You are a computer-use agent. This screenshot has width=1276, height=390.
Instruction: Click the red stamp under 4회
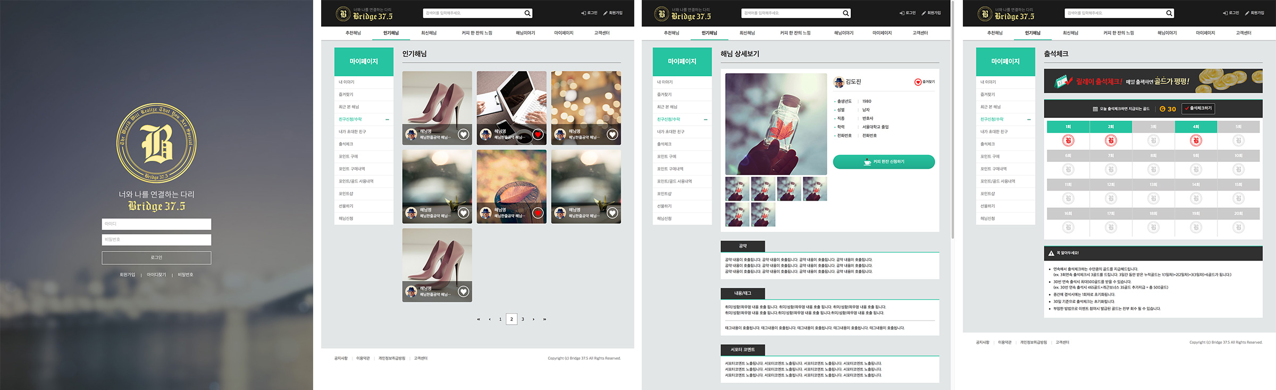[1196, 141]
